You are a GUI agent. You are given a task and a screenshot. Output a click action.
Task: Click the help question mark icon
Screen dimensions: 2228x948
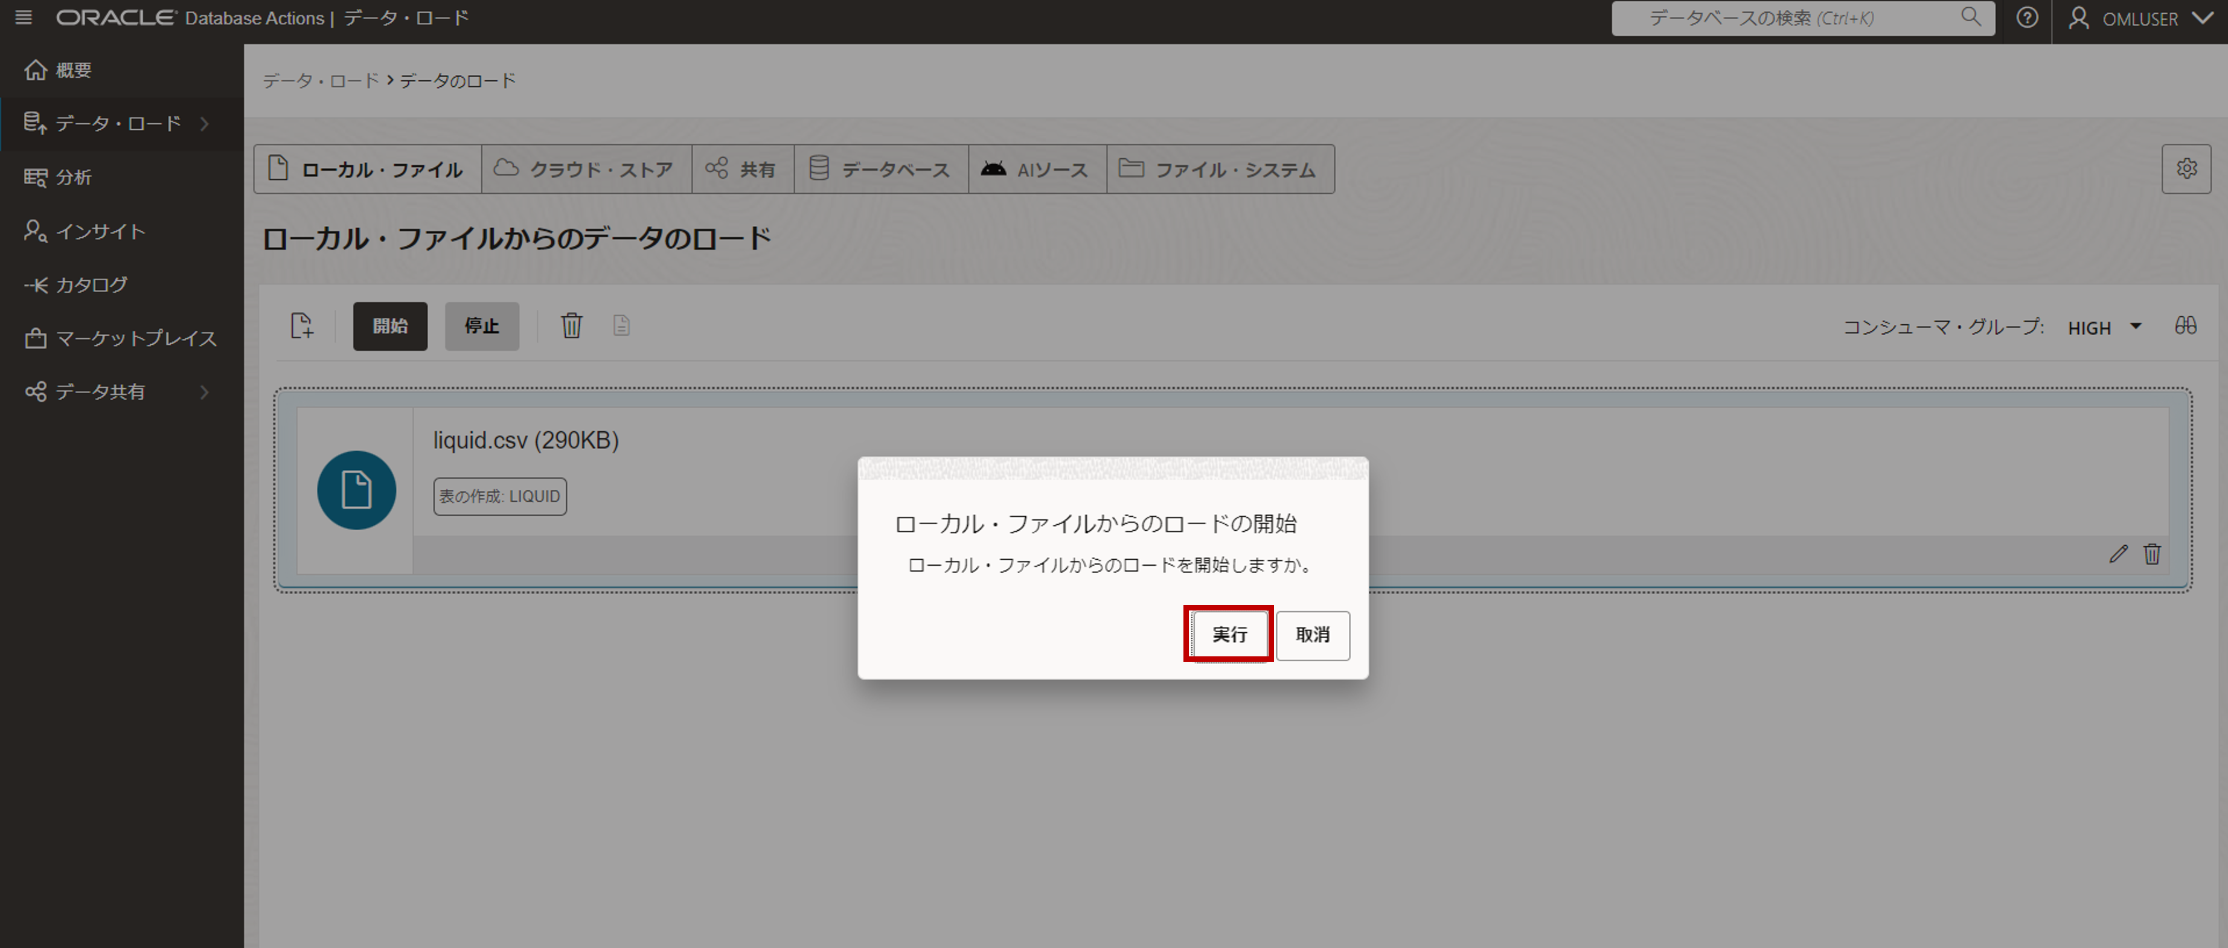click(x=2026, y=18)
